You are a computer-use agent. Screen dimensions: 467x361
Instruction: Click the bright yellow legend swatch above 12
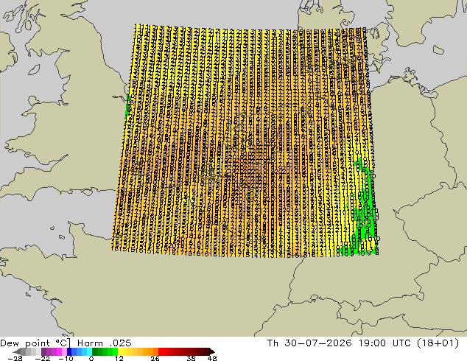pos(120,351)
